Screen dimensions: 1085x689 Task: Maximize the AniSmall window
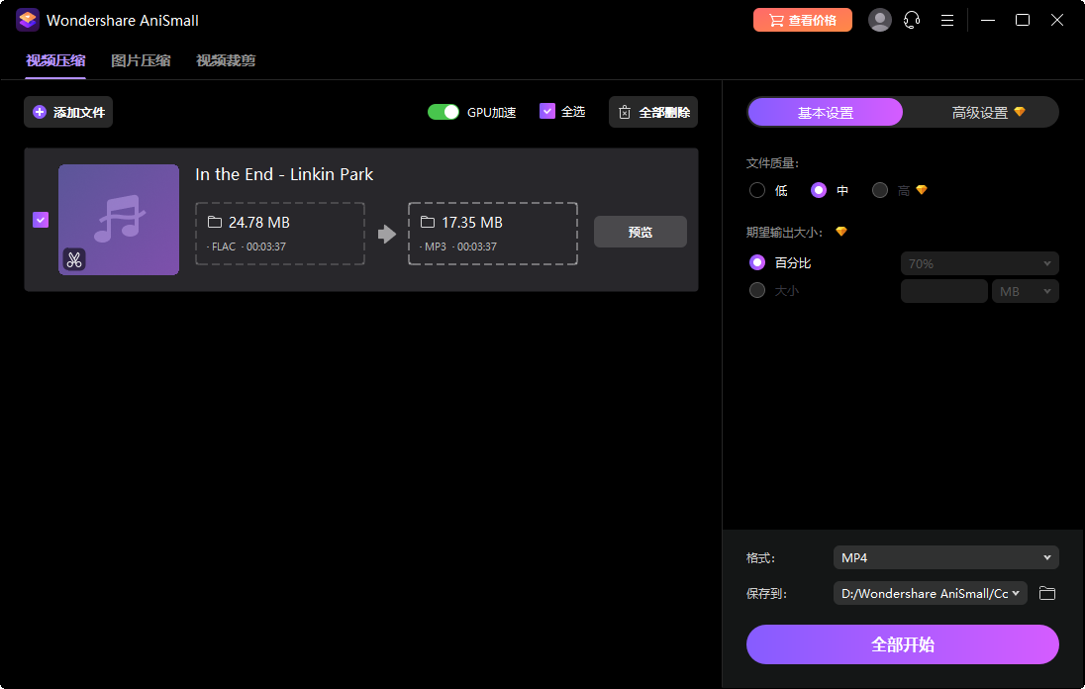click(1022, 20)
